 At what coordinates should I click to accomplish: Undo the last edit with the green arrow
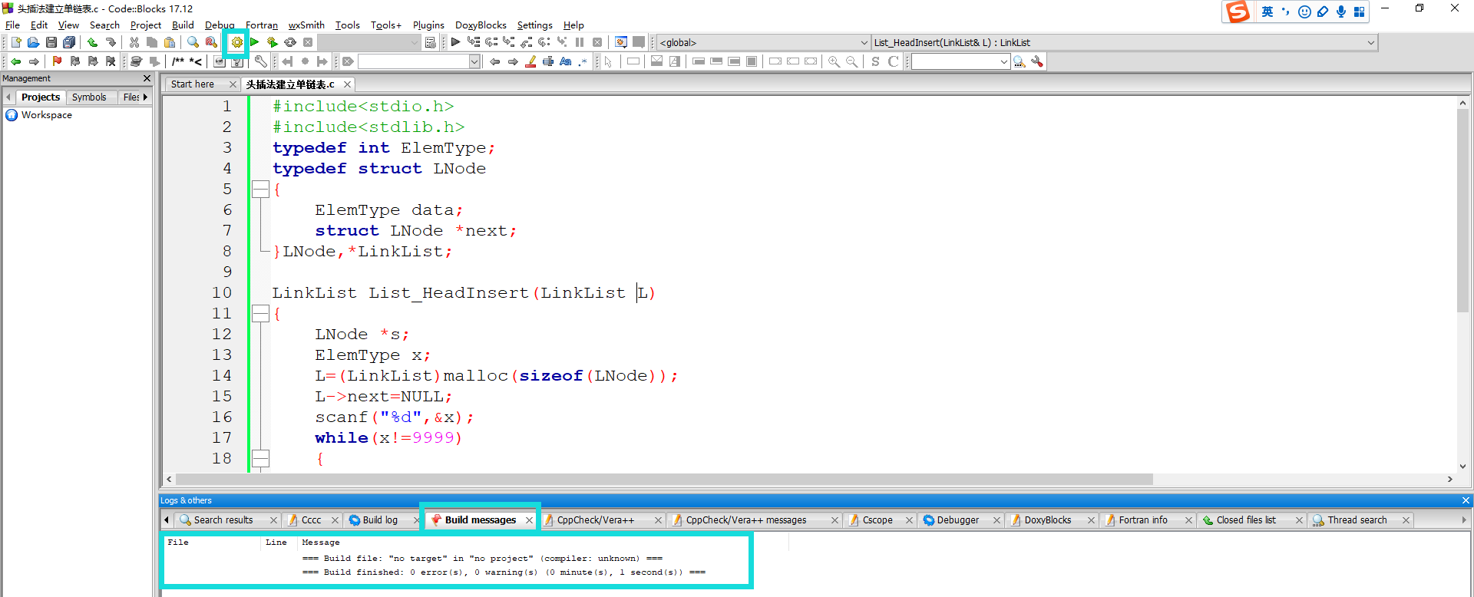[93, 42]
